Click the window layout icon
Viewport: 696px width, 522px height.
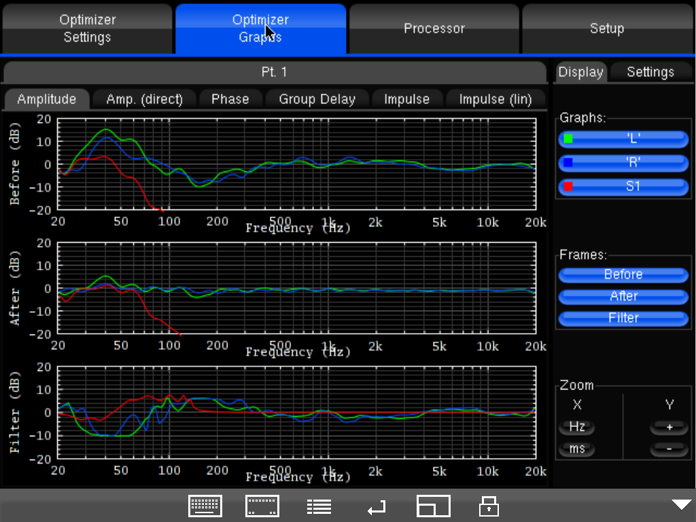tap(433, 506)
